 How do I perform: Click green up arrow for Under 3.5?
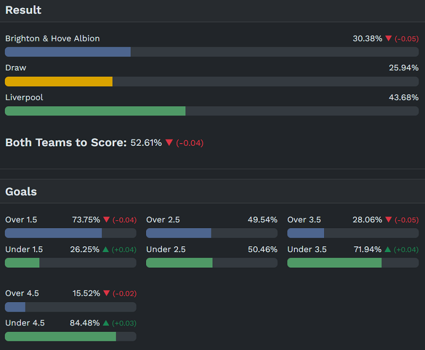click(x=388, y=249)
